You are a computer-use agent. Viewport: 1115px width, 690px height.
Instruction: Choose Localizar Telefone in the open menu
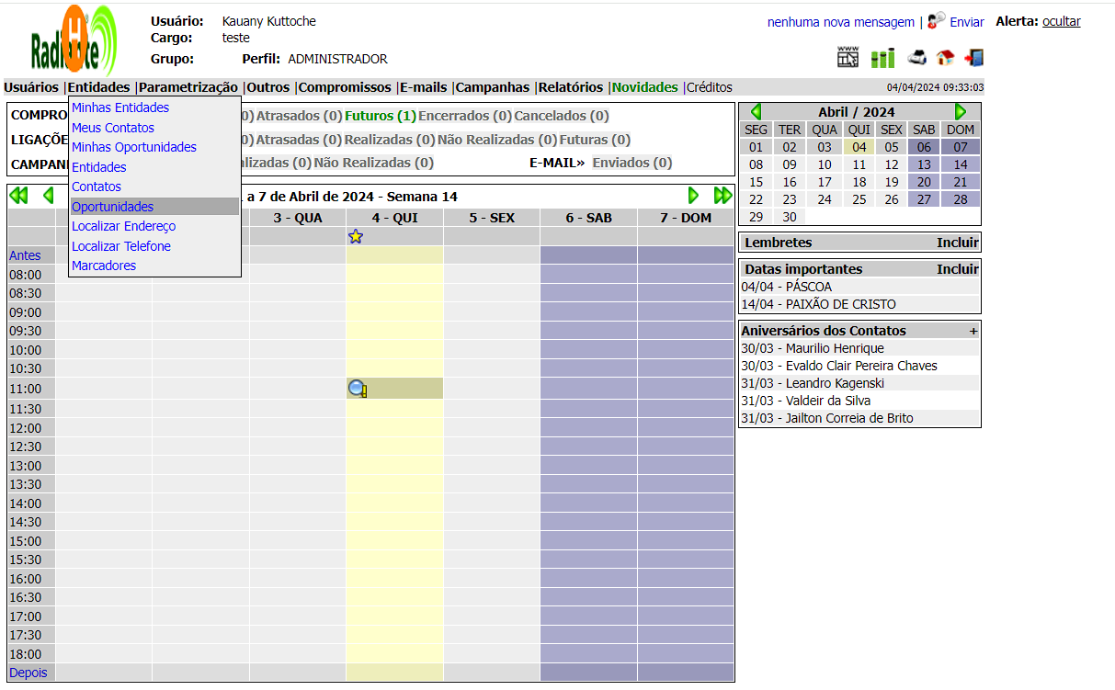tap(121, 246)
